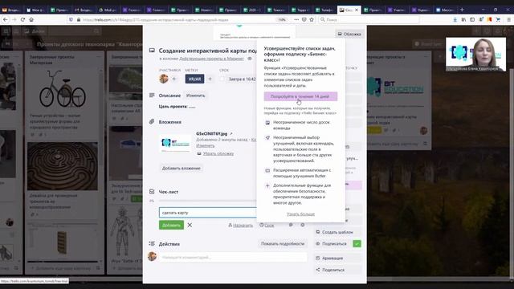Open the page actions three-dots menu

click(x=296, y=19)
